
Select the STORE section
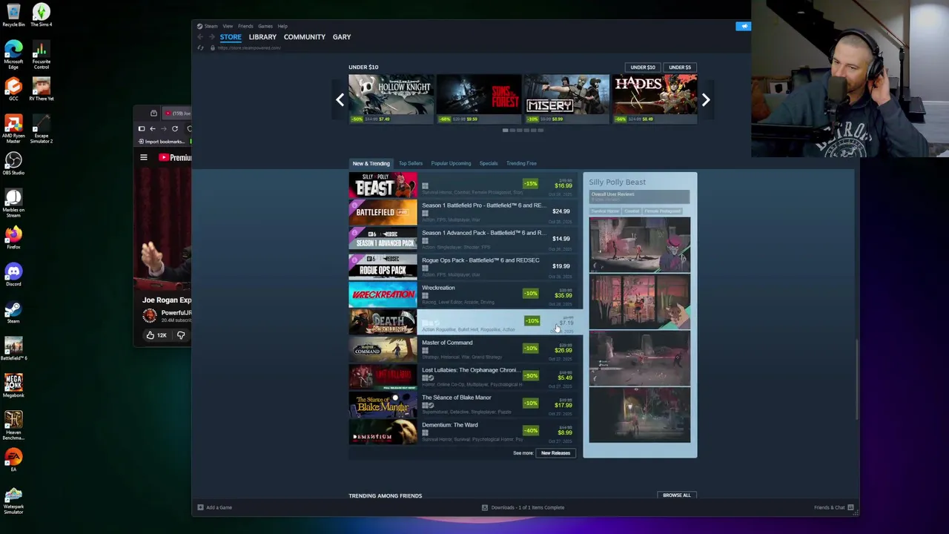[x=231, y=36]
